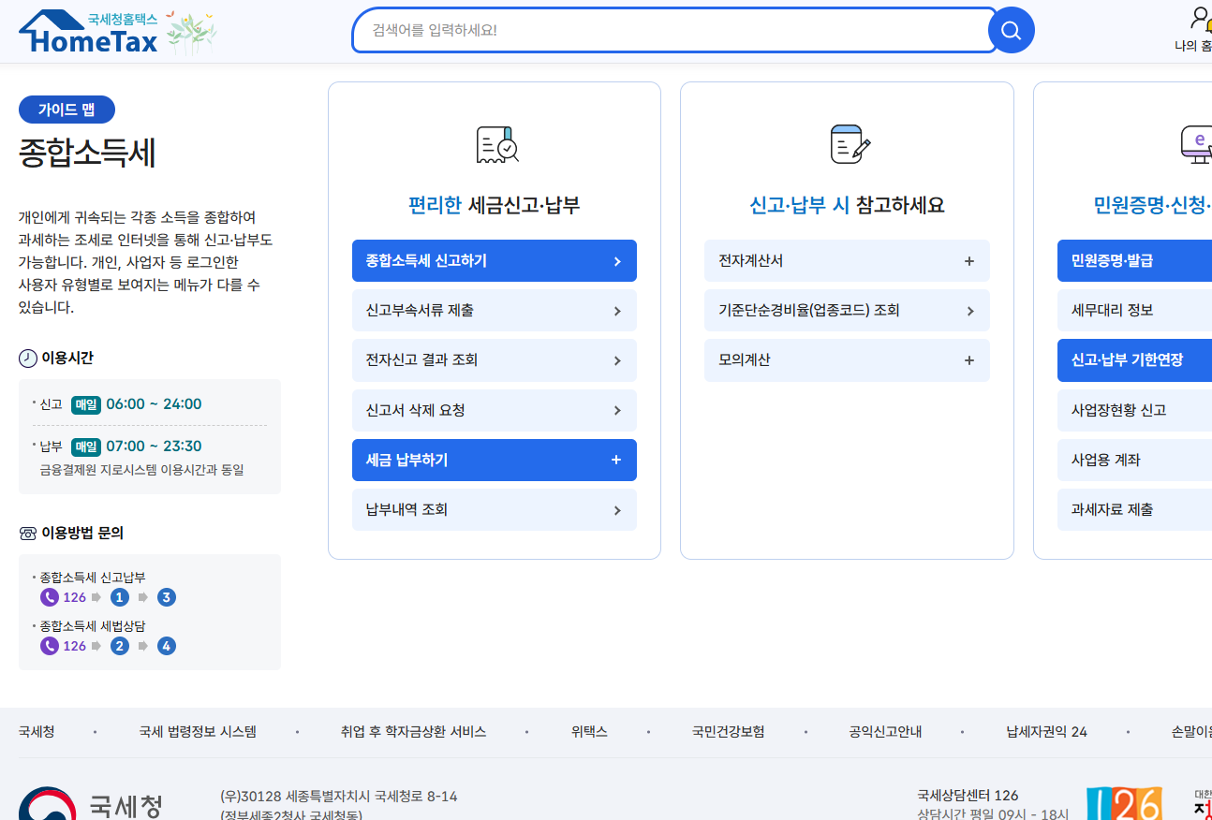
Task: Click the number 3 circle badge
Action: pos(167,597)
